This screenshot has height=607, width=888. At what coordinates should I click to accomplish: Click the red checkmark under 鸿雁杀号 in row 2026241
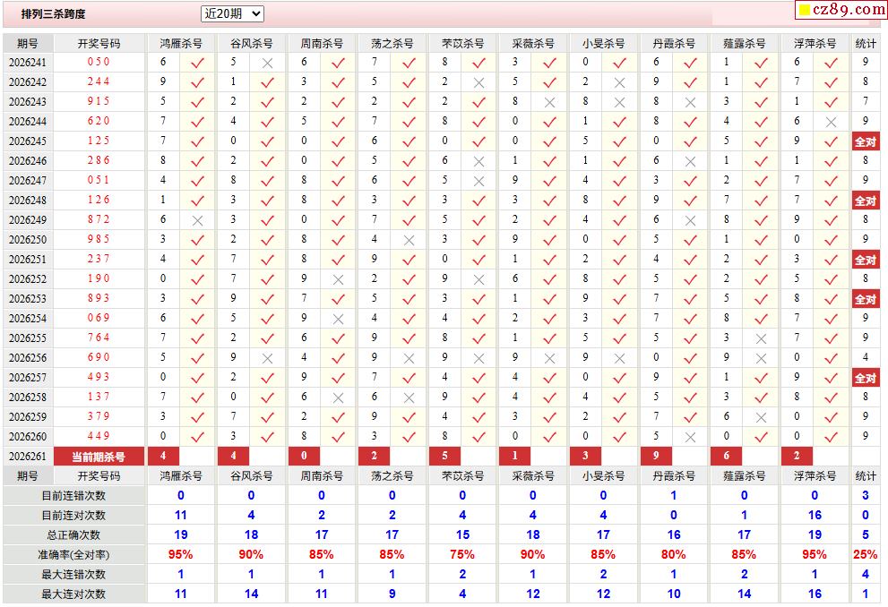point(197,64)
